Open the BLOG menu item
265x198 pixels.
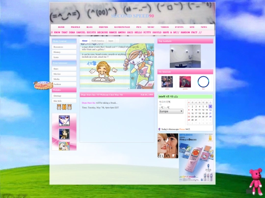(x=89, y=27)
